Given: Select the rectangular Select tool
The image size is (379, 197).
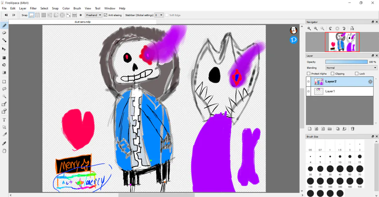Looking at the screenshot, I should (4, 81).
